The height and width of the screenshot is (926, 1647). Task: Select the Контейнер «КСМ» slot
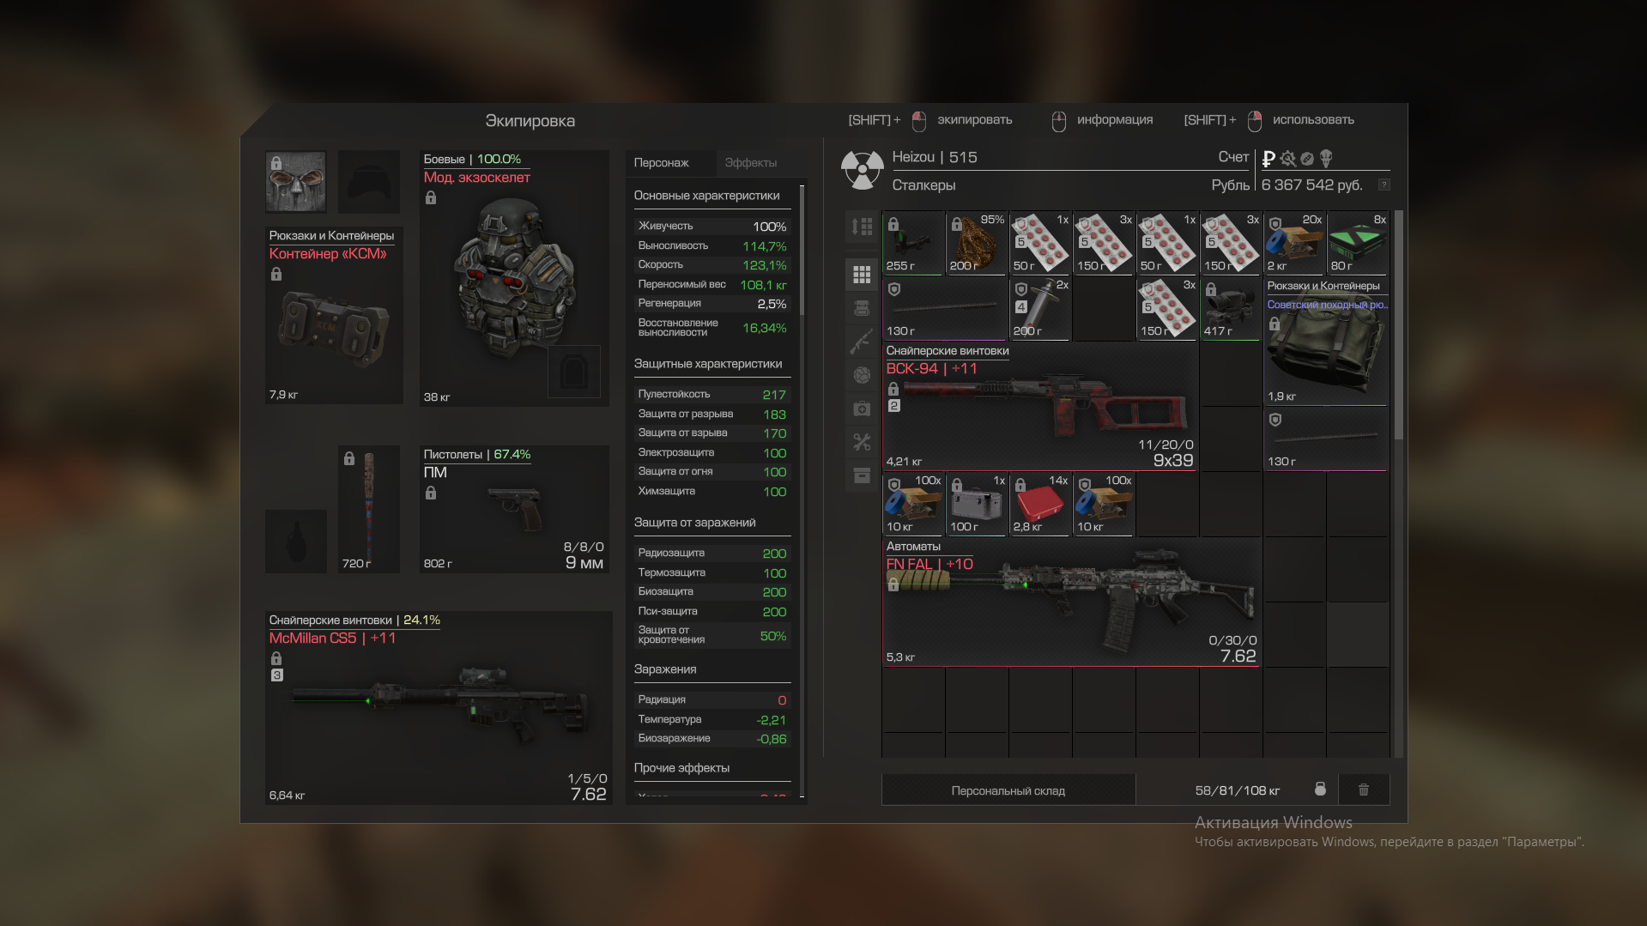(x=334, y=315)
